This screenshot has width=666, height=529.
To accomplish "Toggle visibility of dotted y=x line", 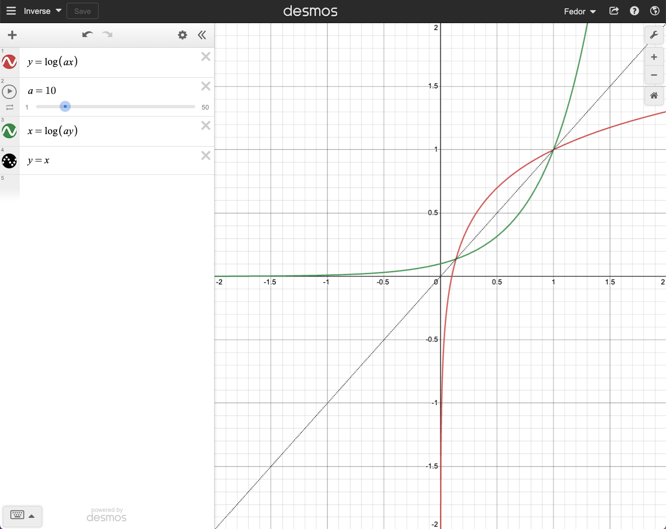I will (9, 161).
